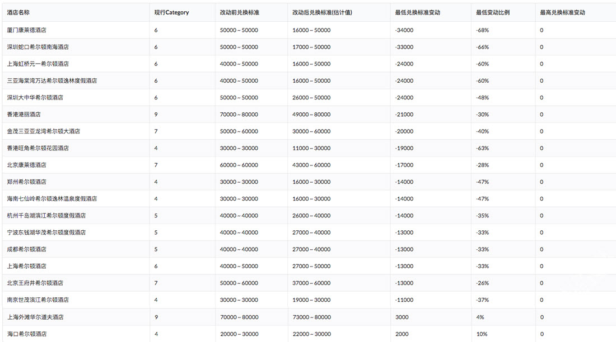Click the 73000 ~ 80000 estimated standard

pyautogui.click(x=311, y=317)
